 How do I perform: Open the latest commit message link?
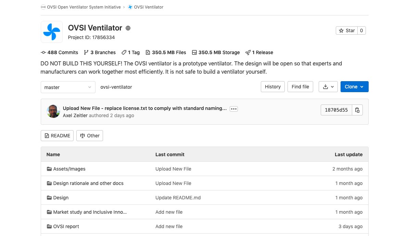click(x=145, y=108)
